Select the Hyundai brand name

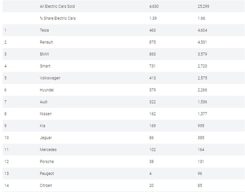tap(47, 90)
